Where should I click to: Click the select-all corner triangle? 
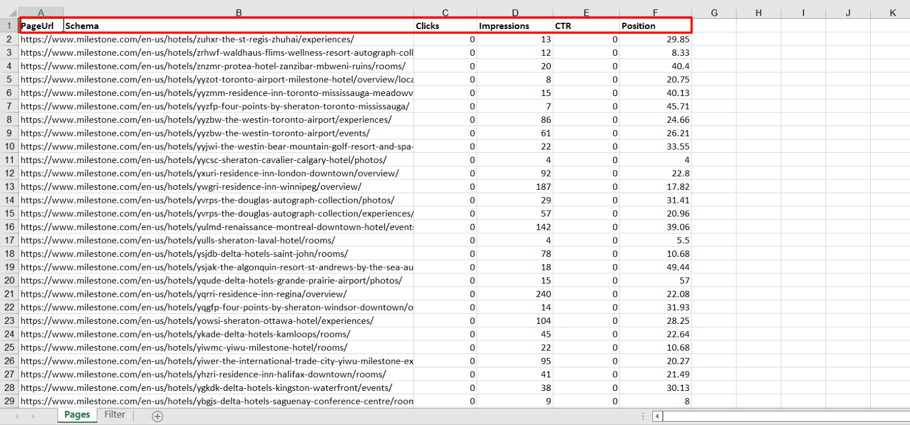tap(13, 13)
